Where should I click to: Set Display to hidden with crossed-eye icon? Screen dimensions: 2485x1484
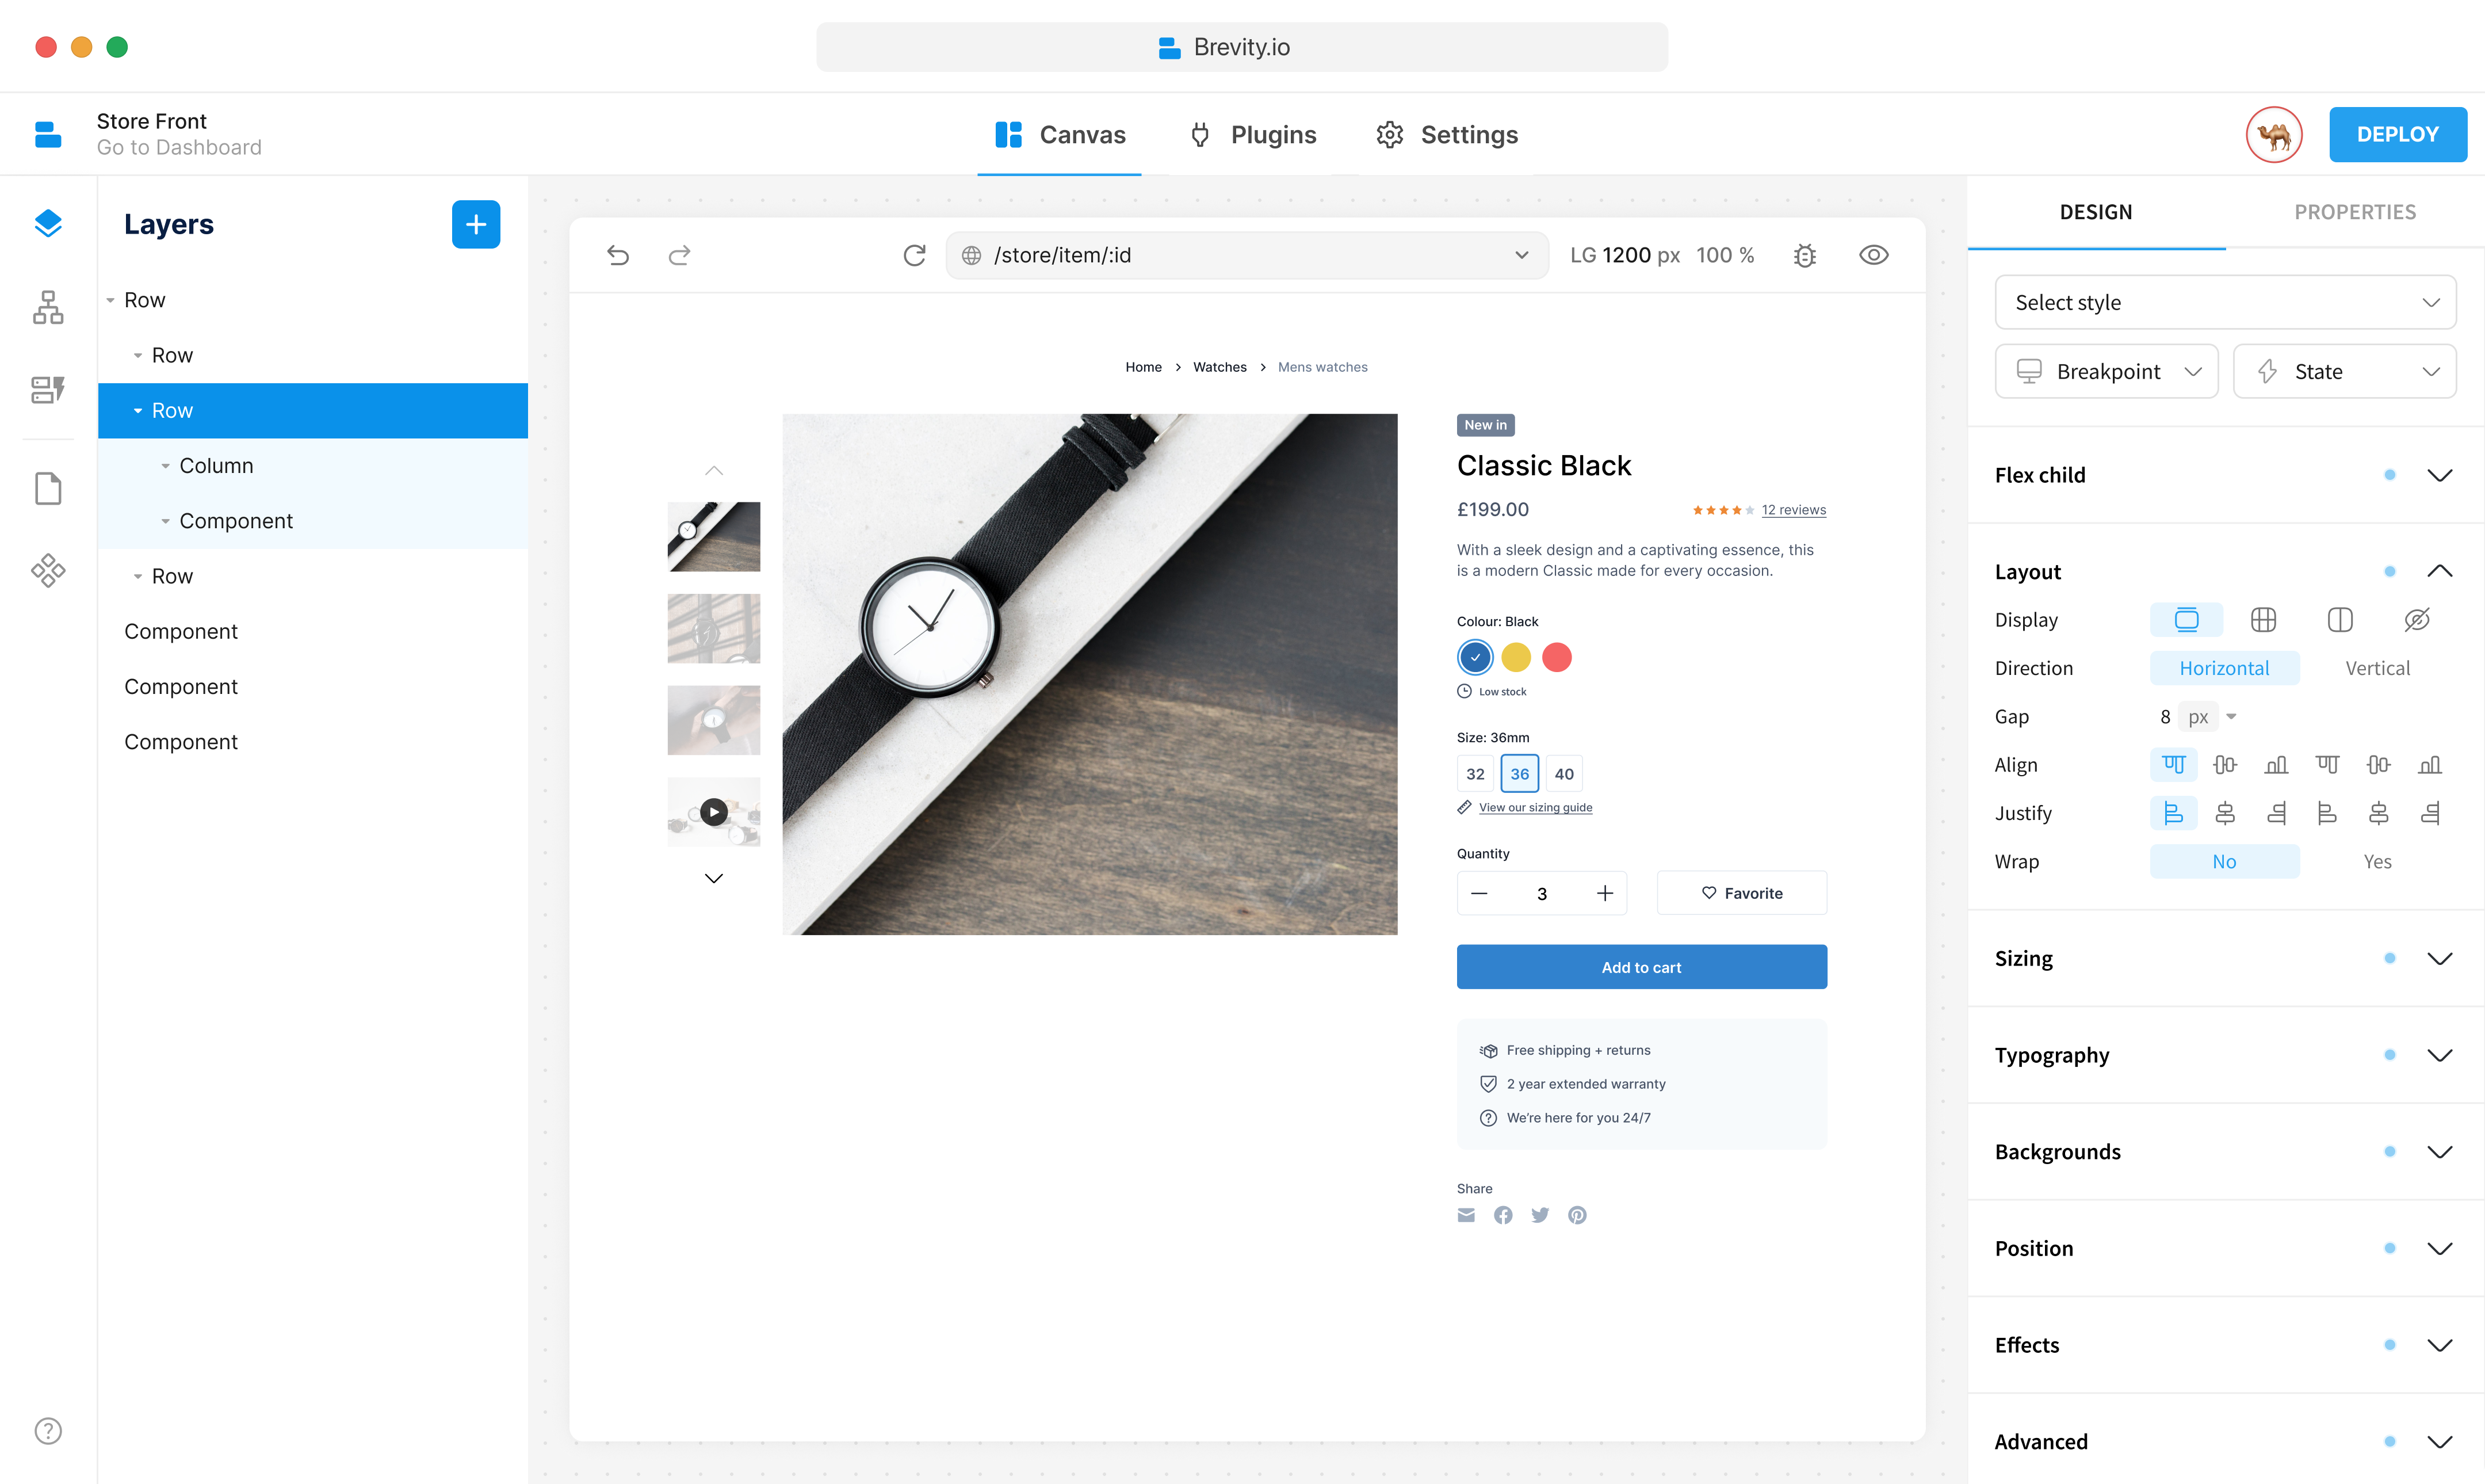coord(2416,619)
